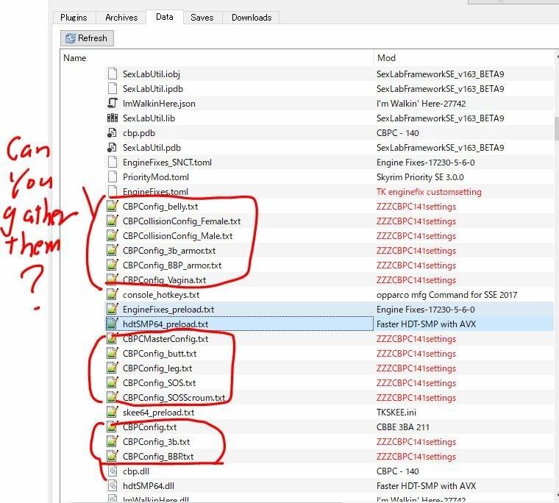Select the PriorityMod.toml file name

click(x=156, y=176)
